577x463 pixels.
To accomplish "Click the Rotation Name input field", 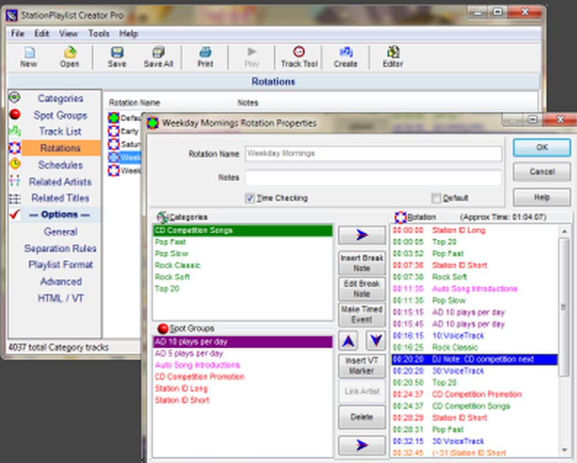I will [x=373, y=154].
